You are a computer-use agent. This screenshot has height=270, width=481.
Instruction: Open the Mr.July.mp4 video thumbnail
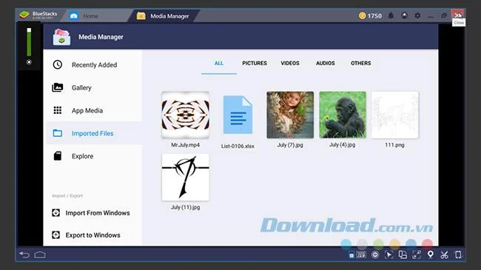click(186, 115)
